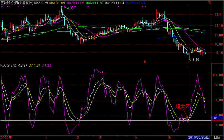This screenshot has height=140, width=224.
Task: Click month 4 on the time axis
Action: pyautogui.click(x=137, y=138)
